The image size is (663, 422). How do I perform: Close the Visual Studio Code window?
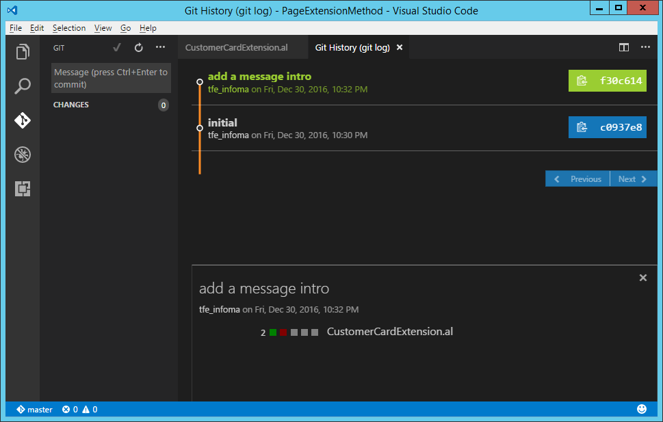click(642, 8)
